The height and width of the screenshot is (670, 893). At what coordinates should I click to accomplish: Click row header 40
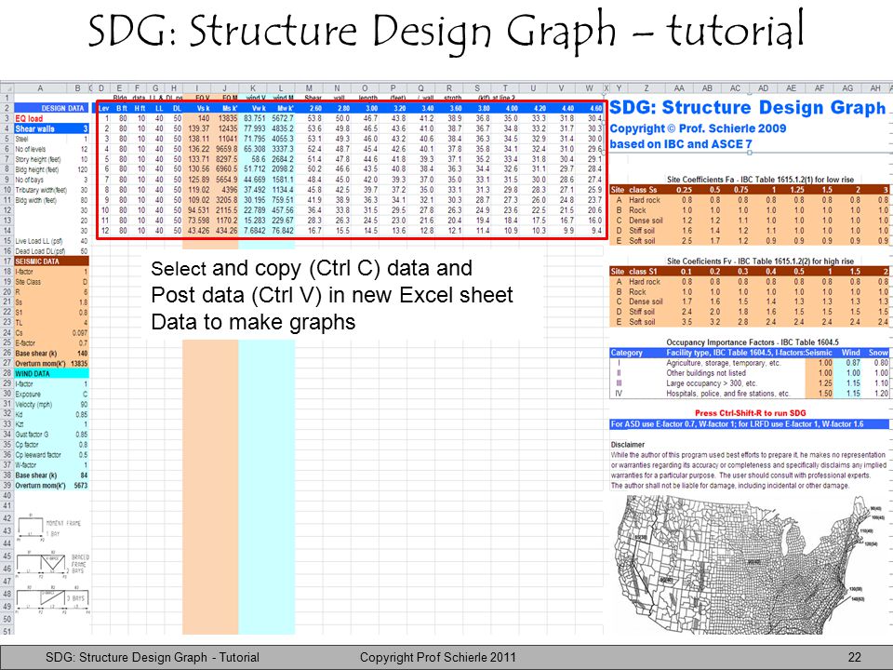[7, 496]
